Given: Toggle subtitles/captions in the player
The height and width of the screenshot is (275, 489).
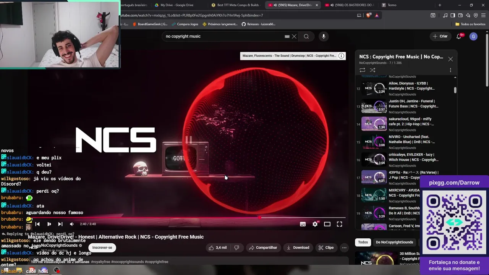Looking at the screenshot, I should coord(303,224).
